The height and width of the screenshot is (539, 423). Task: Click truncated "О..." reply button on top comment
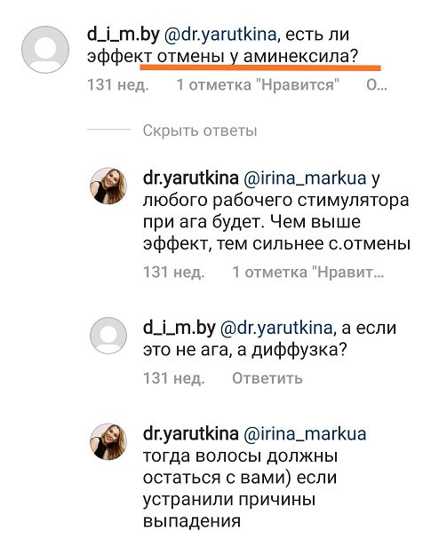pos(377,84)
